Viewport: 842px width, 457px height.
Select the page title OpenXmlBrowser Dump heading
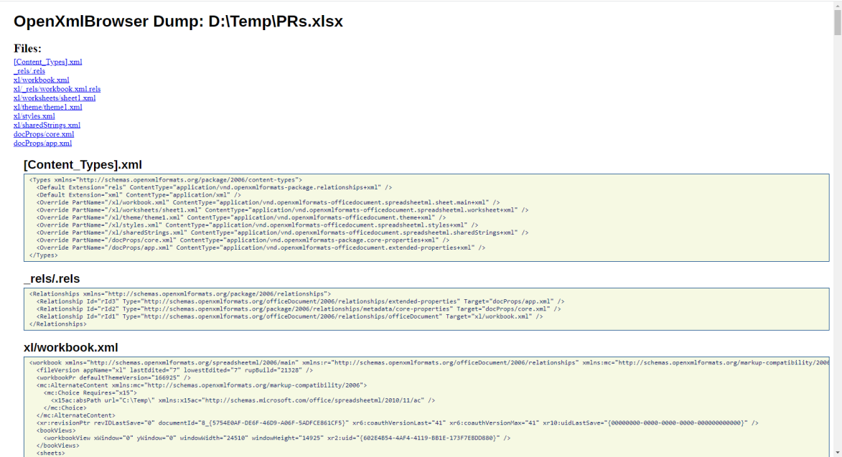click(x=178, y=22)
